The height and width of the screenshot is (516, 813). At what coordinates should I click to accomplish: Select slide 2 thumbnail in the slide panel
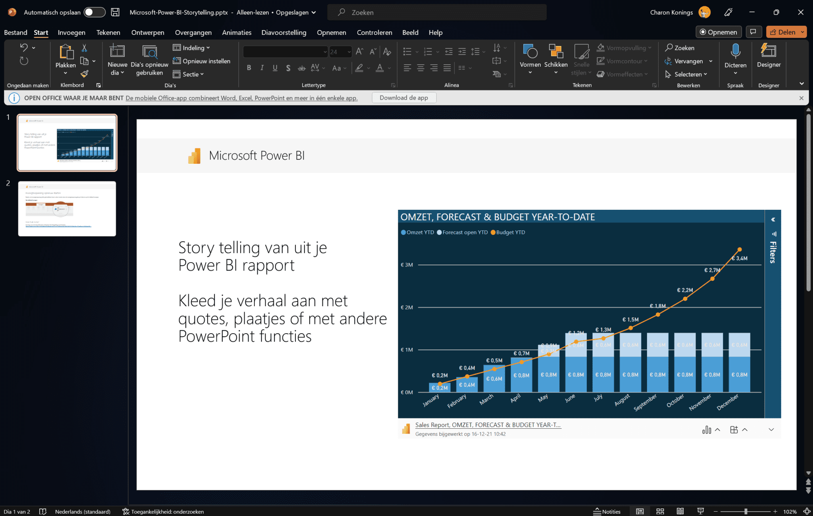67,209
